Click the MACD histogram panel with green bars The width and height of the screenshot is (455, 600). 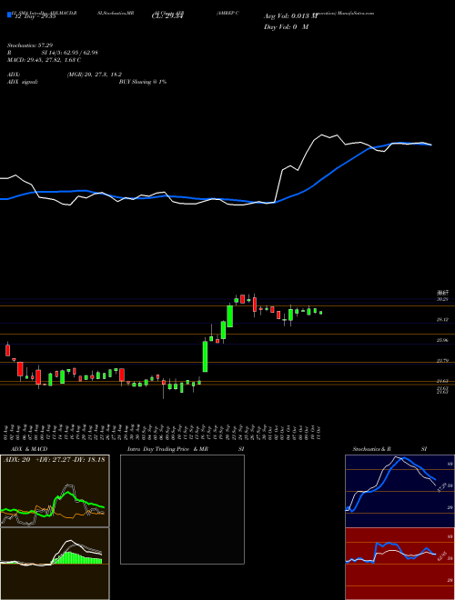click(x=55, y=564)
